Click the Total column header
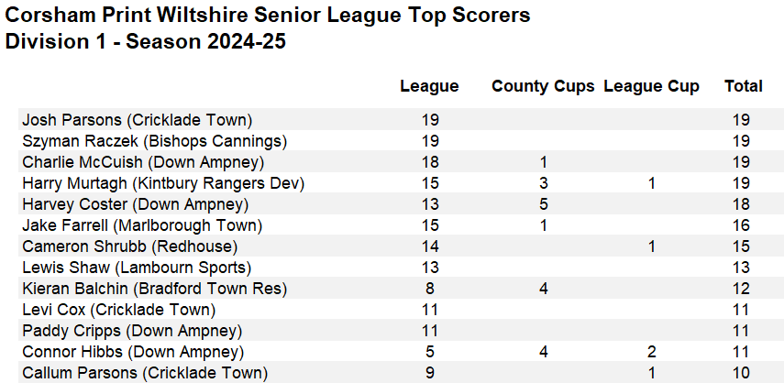This screenshot has height=383, width=784. (x=743, y=86)
